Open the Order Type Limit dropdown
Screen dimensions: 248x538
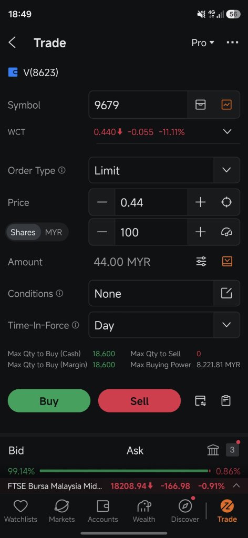point(164,170)
